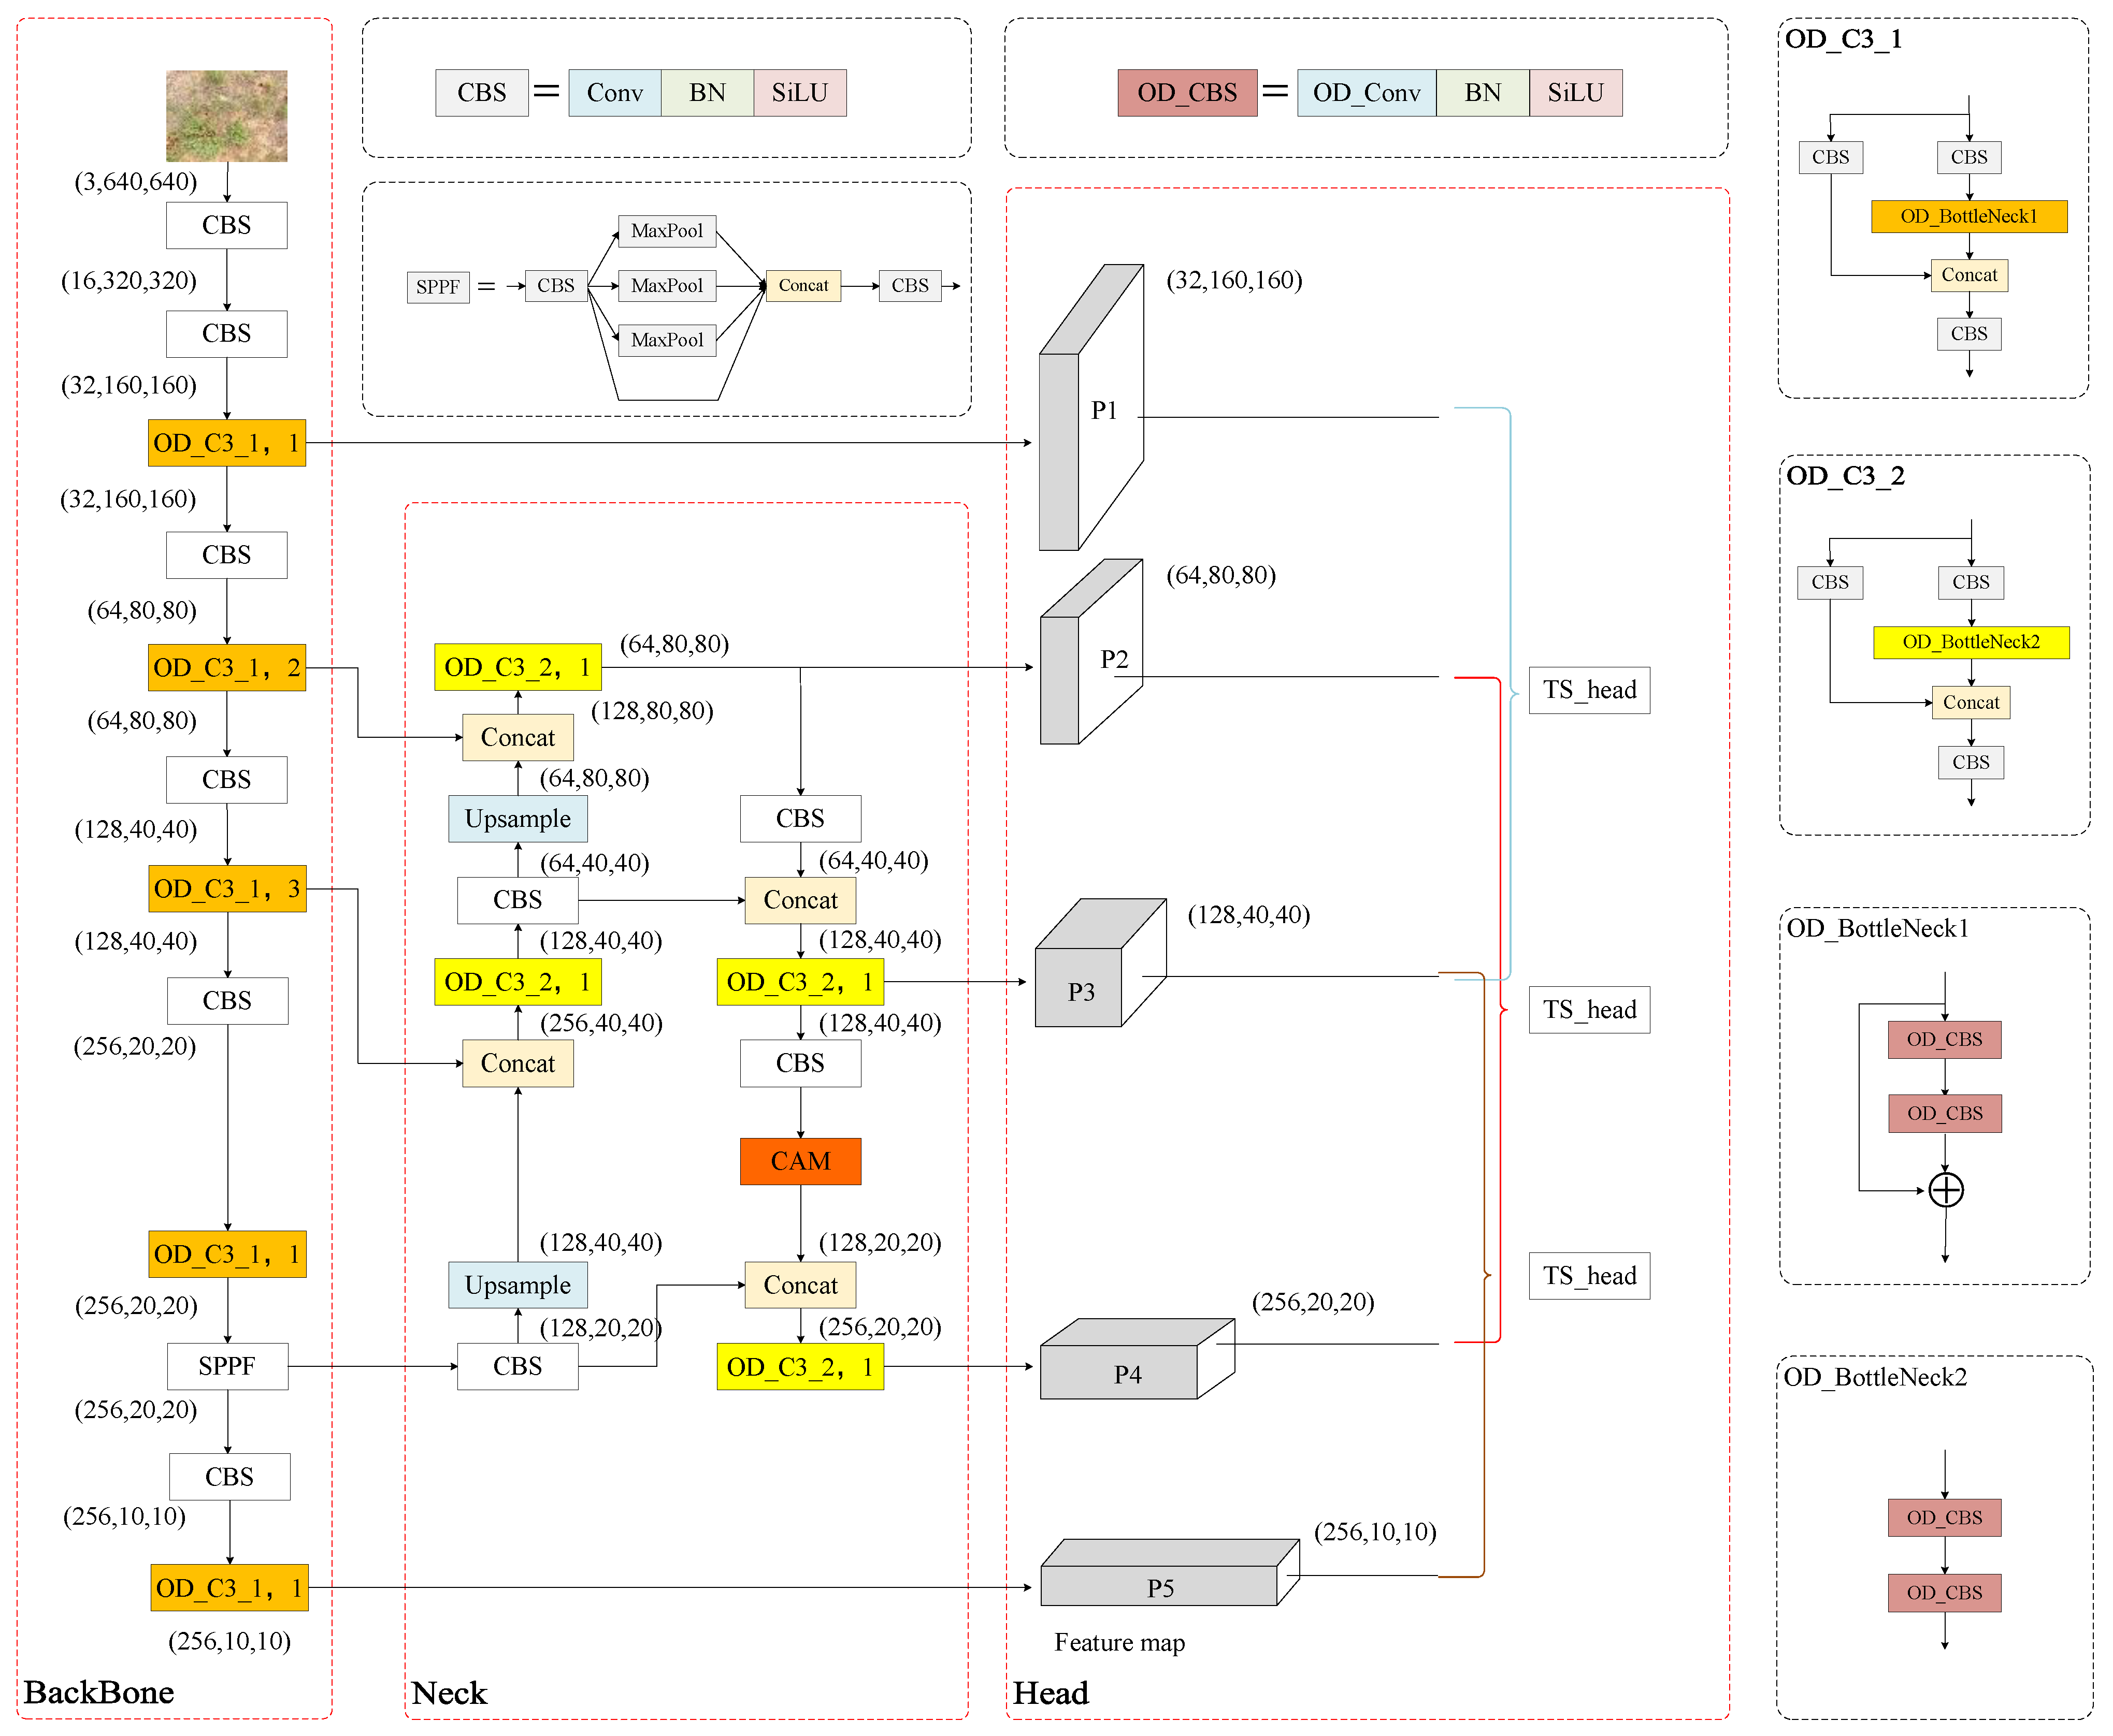
Task: Click the circled plus add symbol
Action: tap(1945, 1190)
